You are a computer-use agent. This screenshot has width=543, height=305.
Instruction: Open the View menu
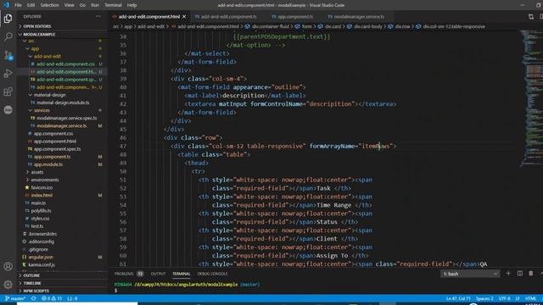[x=69, y=5]
